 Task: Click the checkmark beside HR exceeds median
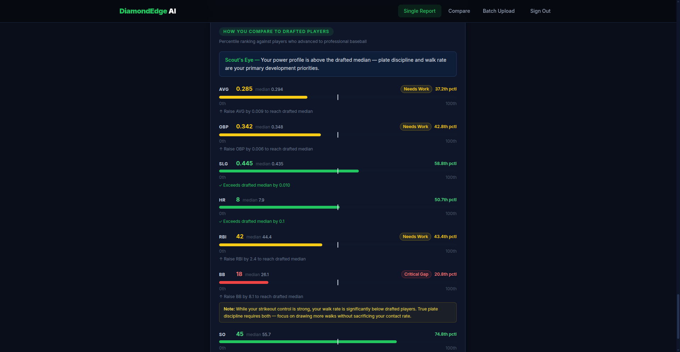pos(221,221)
